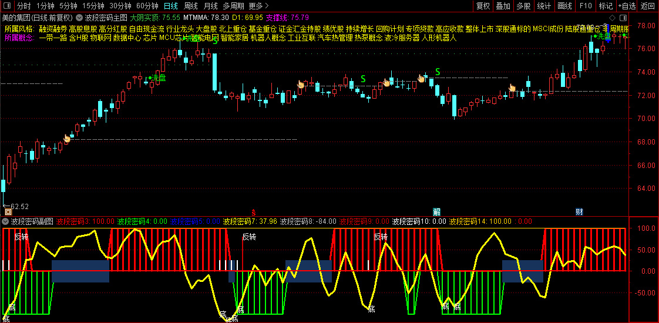The height and width of the screenshot is (323, 659).
Task: Click the green S signal near 73.5
Action: point(363,79)
